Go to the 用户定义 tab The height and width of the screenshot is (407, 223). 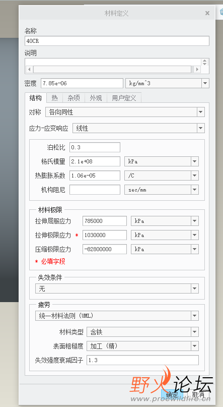tap(124, 98)
